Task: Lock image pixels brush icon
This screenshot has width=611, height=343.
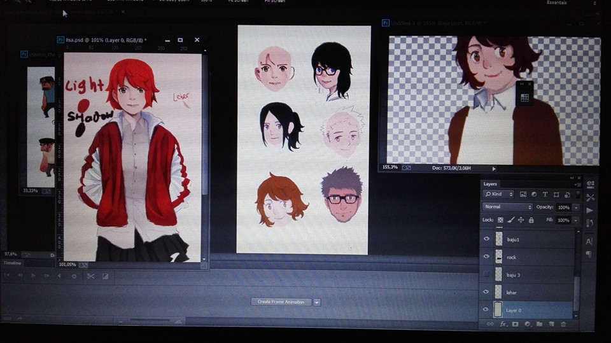Action: (511, 220)
